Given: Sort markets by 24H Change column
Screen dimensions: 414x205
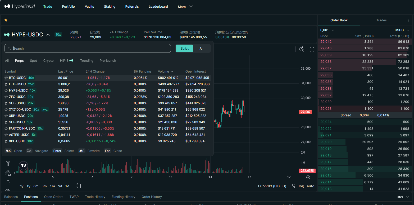Looking at the screenshot, I should coord(95,71).
